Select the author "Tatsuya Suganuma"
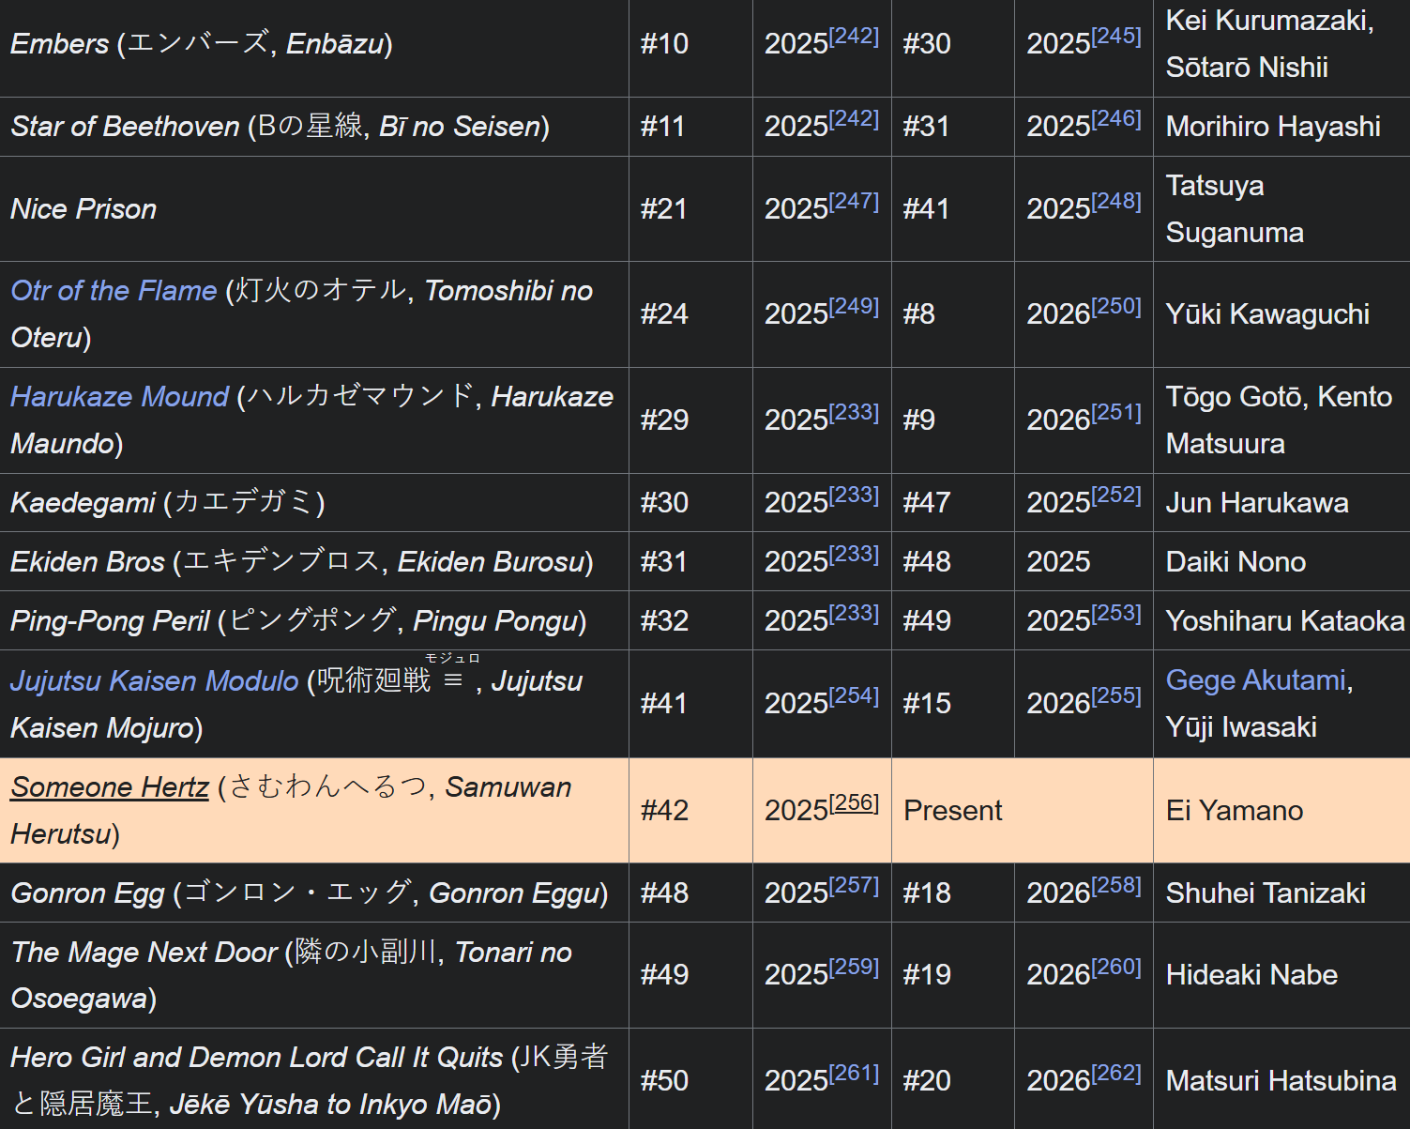 pos(1235,209)
